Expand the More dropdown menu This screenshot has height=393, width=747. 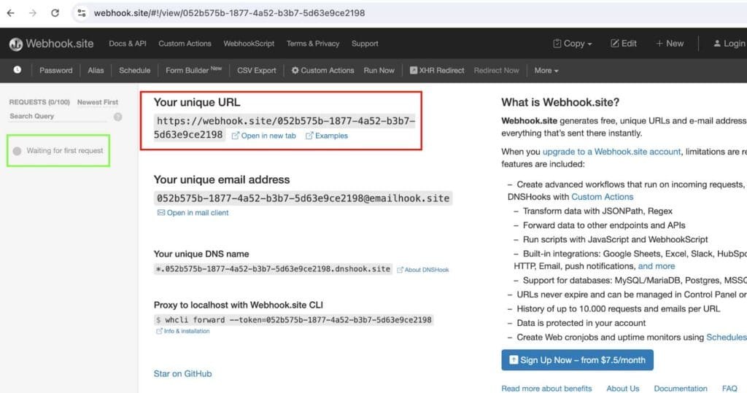(546, 71)
